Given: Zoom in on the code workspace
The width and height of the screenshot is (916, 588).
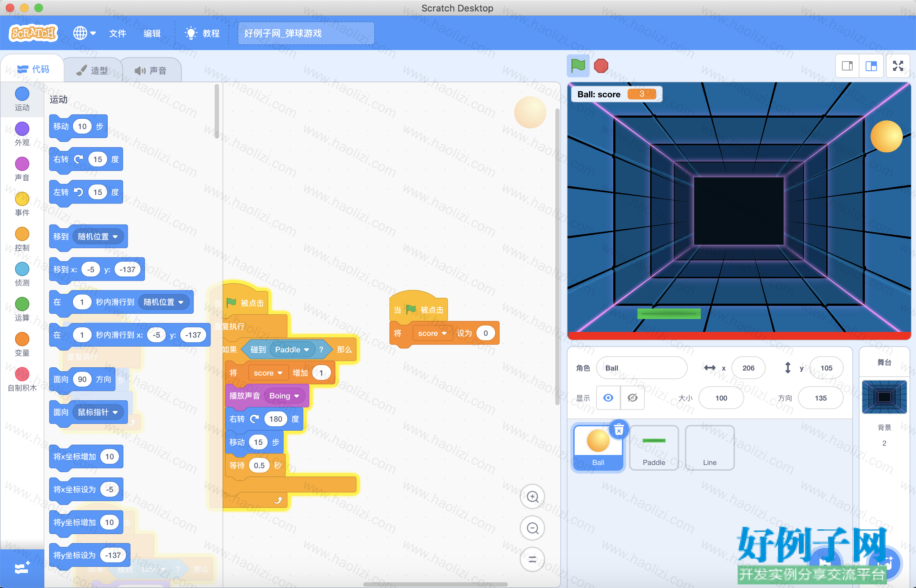Looking at the screenshot, I should [532, 497].
